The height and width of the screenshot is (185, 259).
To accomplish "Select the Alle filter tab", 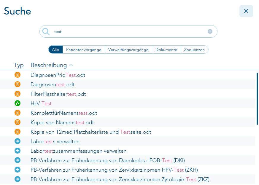I will 55,50.
